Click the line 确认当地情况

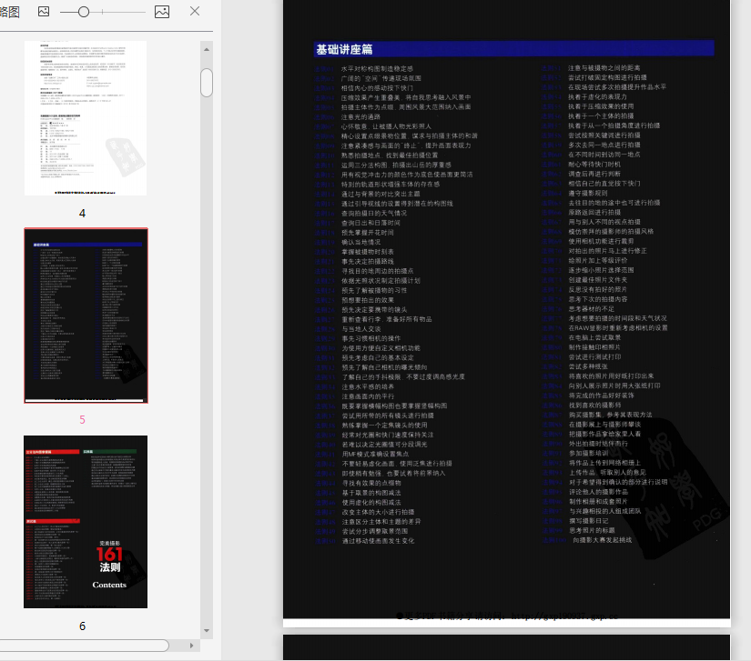click(x=360, y=242)
